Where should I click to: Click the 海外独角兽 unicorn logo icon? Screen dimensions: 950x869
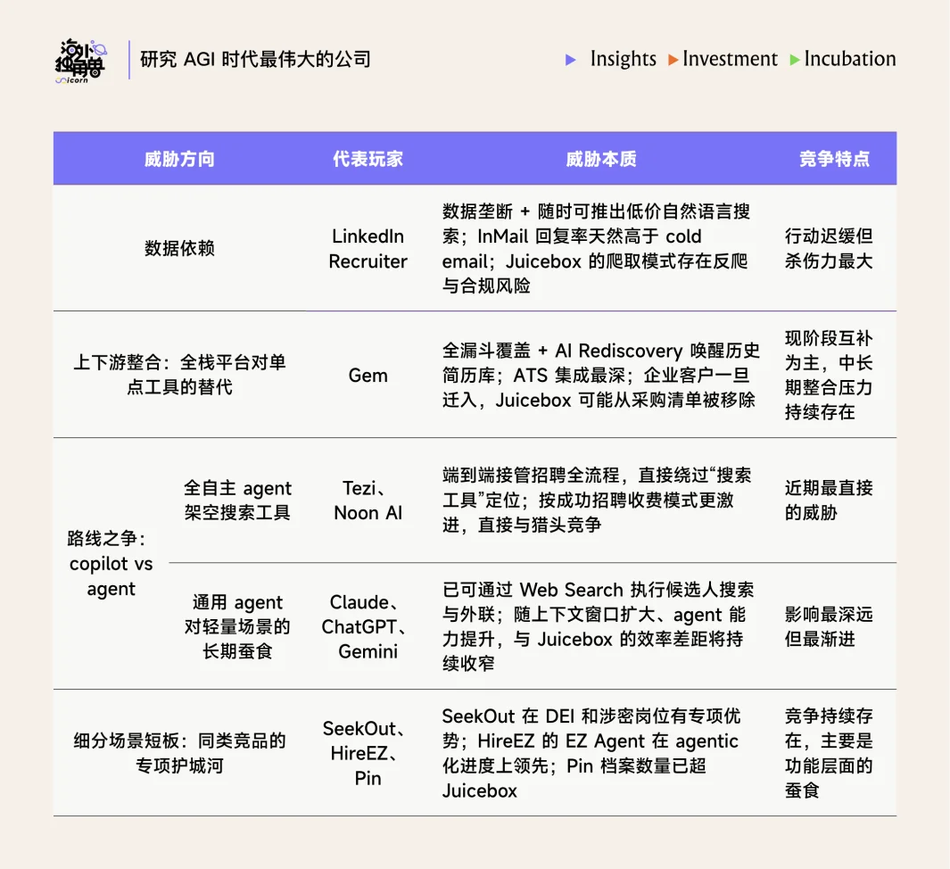tap(78, 59)
